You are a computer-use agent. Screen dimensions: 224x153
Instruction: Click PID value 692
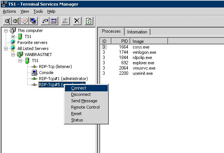125,63
